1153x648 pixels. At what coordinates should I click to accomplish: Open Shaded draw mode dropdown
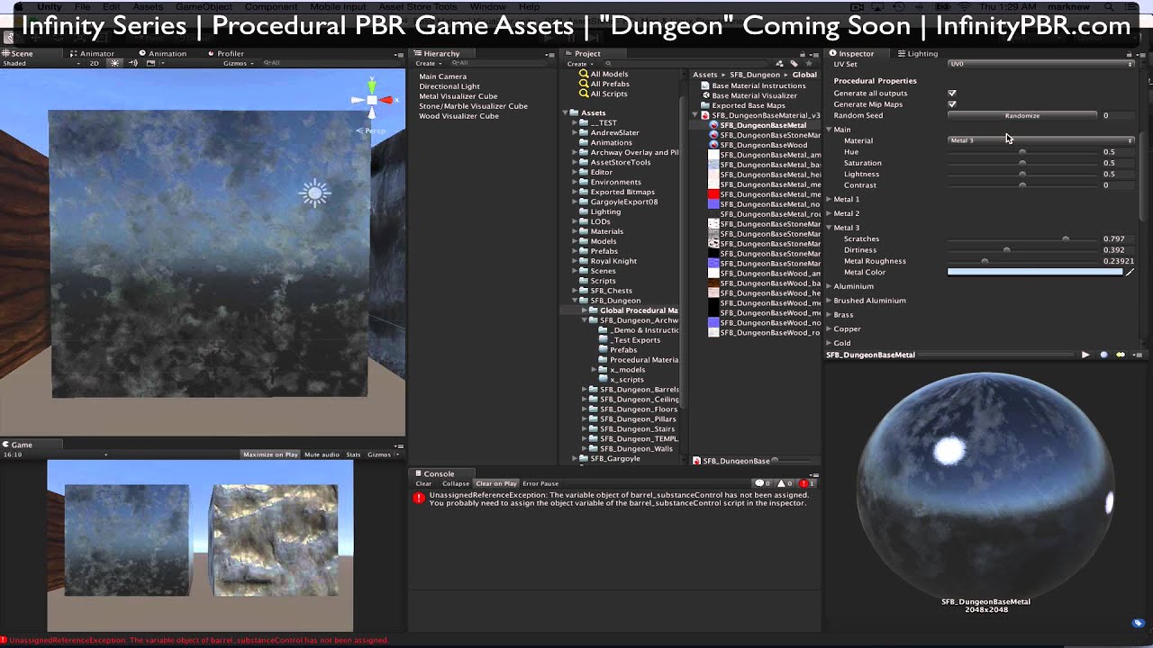[41, 63]
